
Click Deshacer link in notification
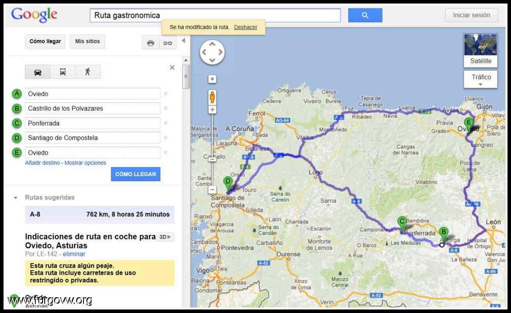point(245,27)
